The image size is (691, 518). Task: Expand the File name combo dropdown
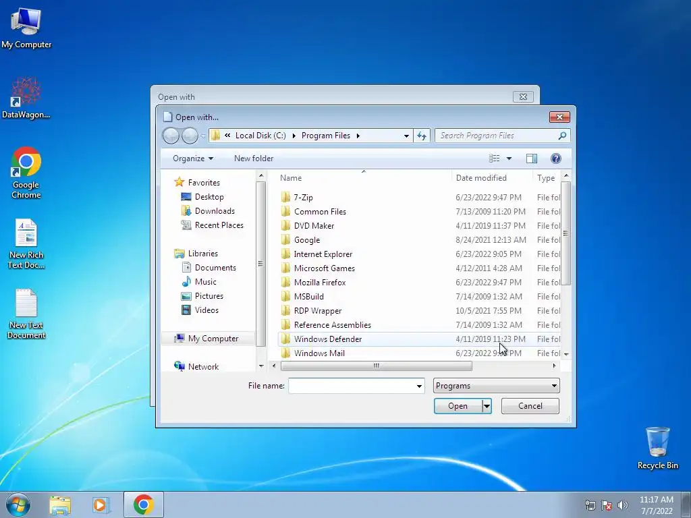click(x=419, y=386)
